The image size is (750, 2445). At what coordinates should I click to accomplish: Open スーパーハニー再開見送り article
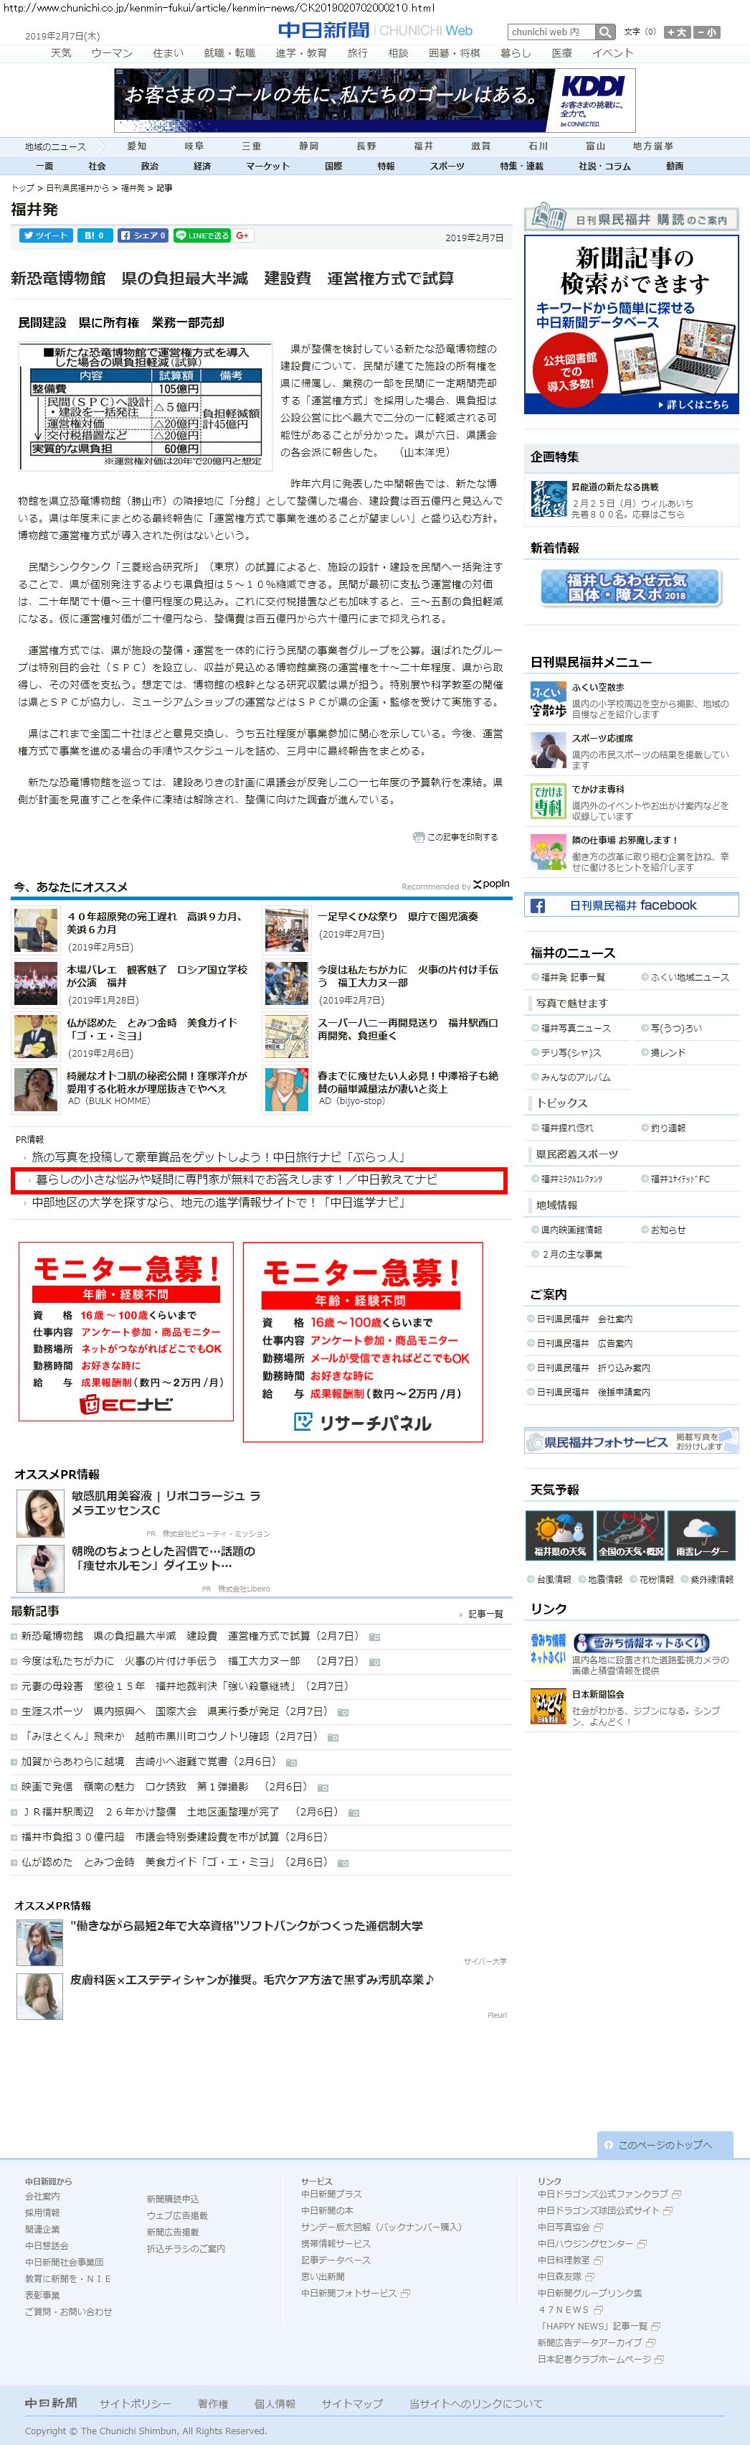(x=408, y=1029)
